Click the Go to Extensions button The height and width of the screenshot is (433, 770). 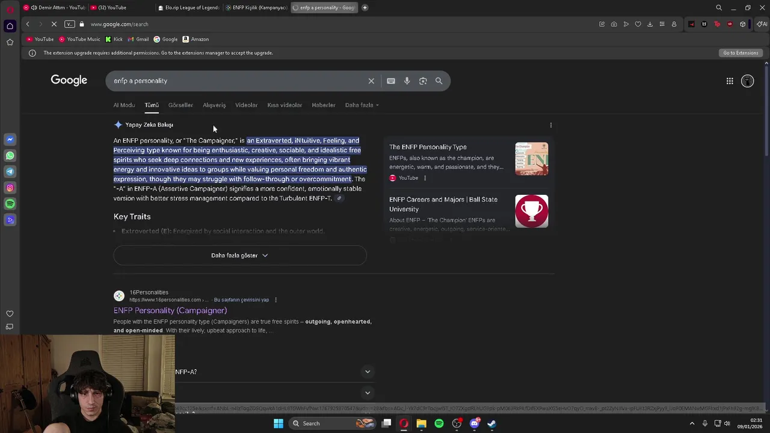coord(741,53)
